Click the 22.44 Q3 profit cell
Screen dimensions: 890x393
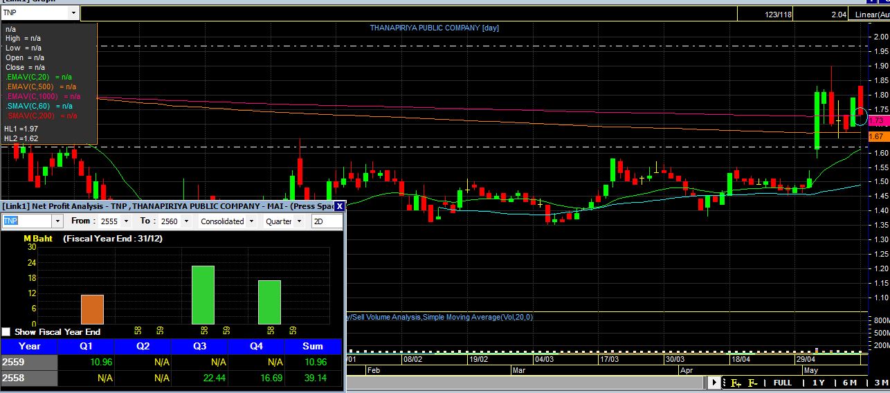[200, 378]
